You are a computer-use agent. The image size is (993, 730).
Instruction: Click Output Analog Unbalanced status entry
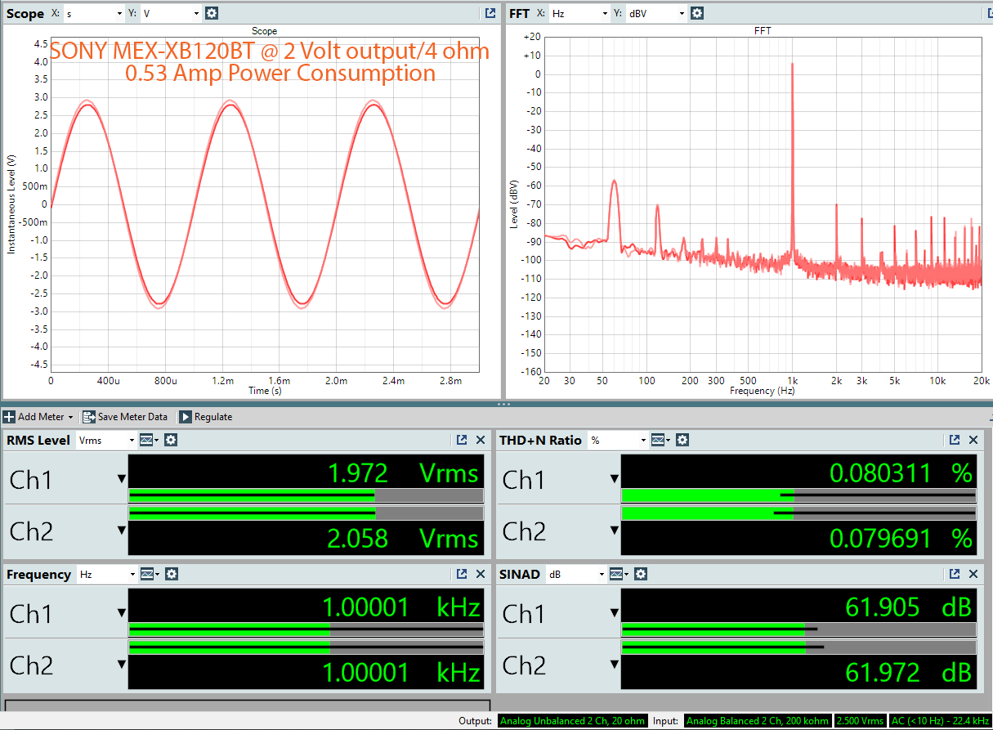coord(573,721)
